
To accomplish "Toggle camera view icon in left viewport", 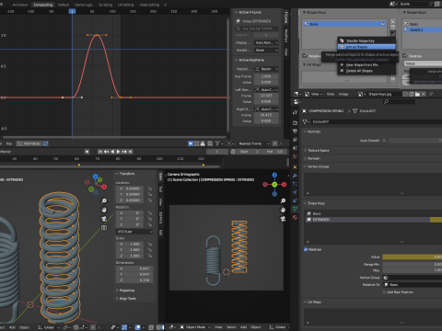I will tap(104, 219).
